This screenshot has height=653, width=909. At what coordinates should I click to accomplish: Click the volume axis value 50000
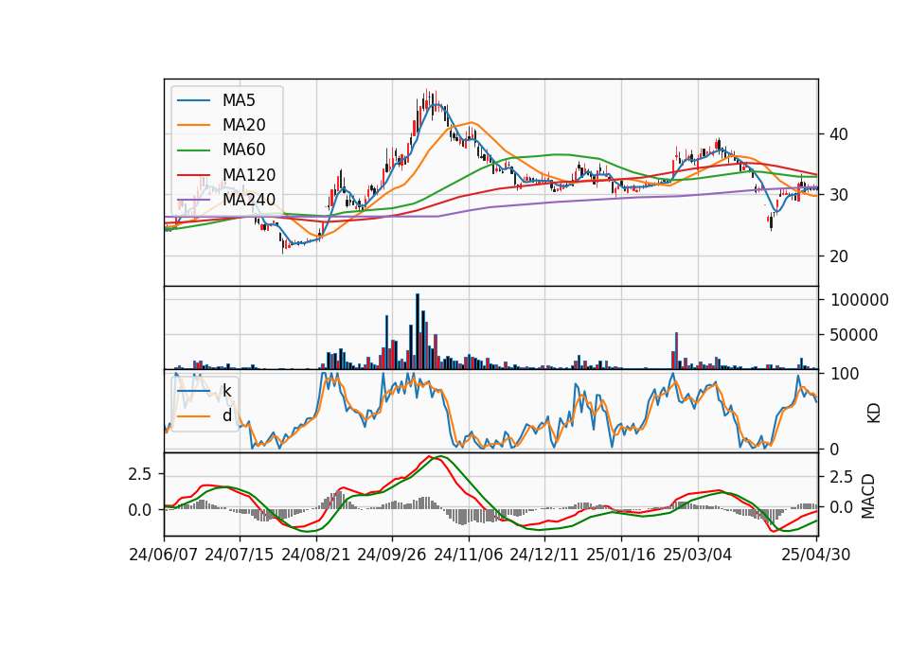coord(854,335)
